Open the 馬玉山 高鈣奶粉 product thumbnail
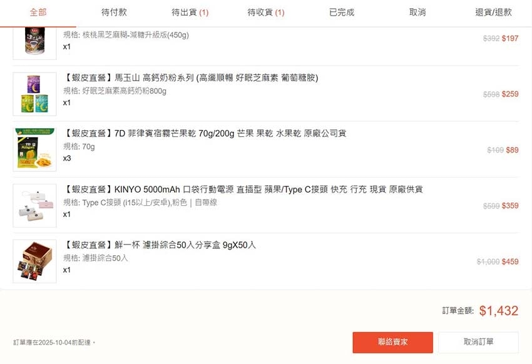Screen dimensions: 532x364 tap(34, 94)
